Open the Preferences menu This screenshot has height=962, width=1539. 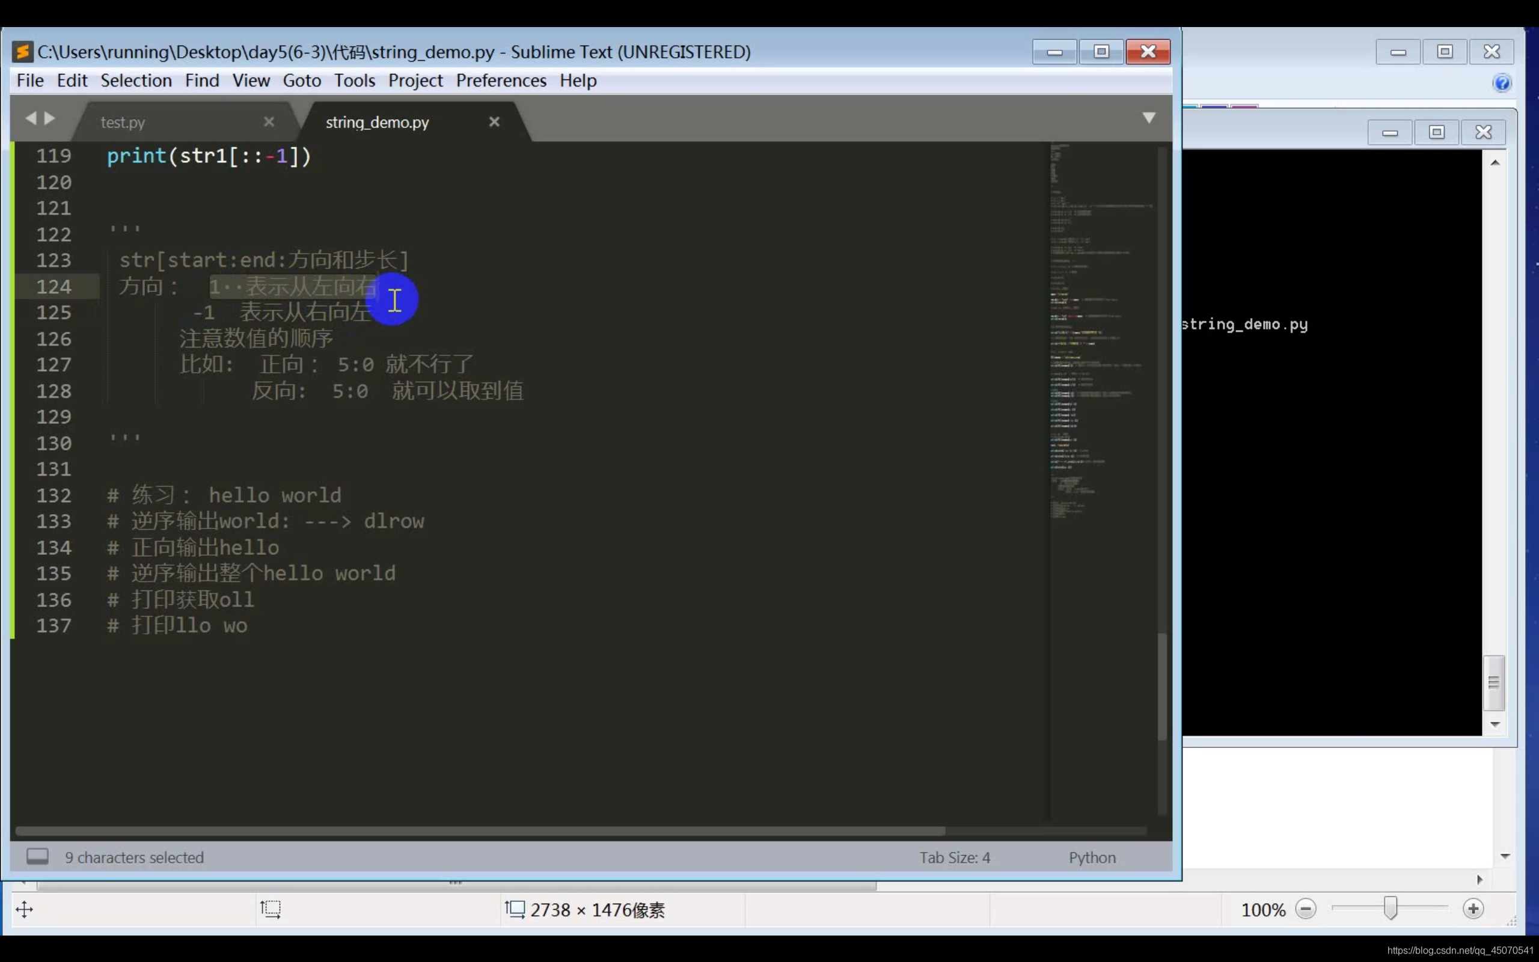pos(501,81)
